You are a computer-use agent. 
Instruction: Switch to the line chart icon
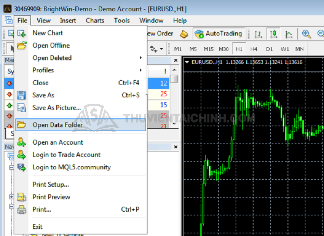pos(289,34)
